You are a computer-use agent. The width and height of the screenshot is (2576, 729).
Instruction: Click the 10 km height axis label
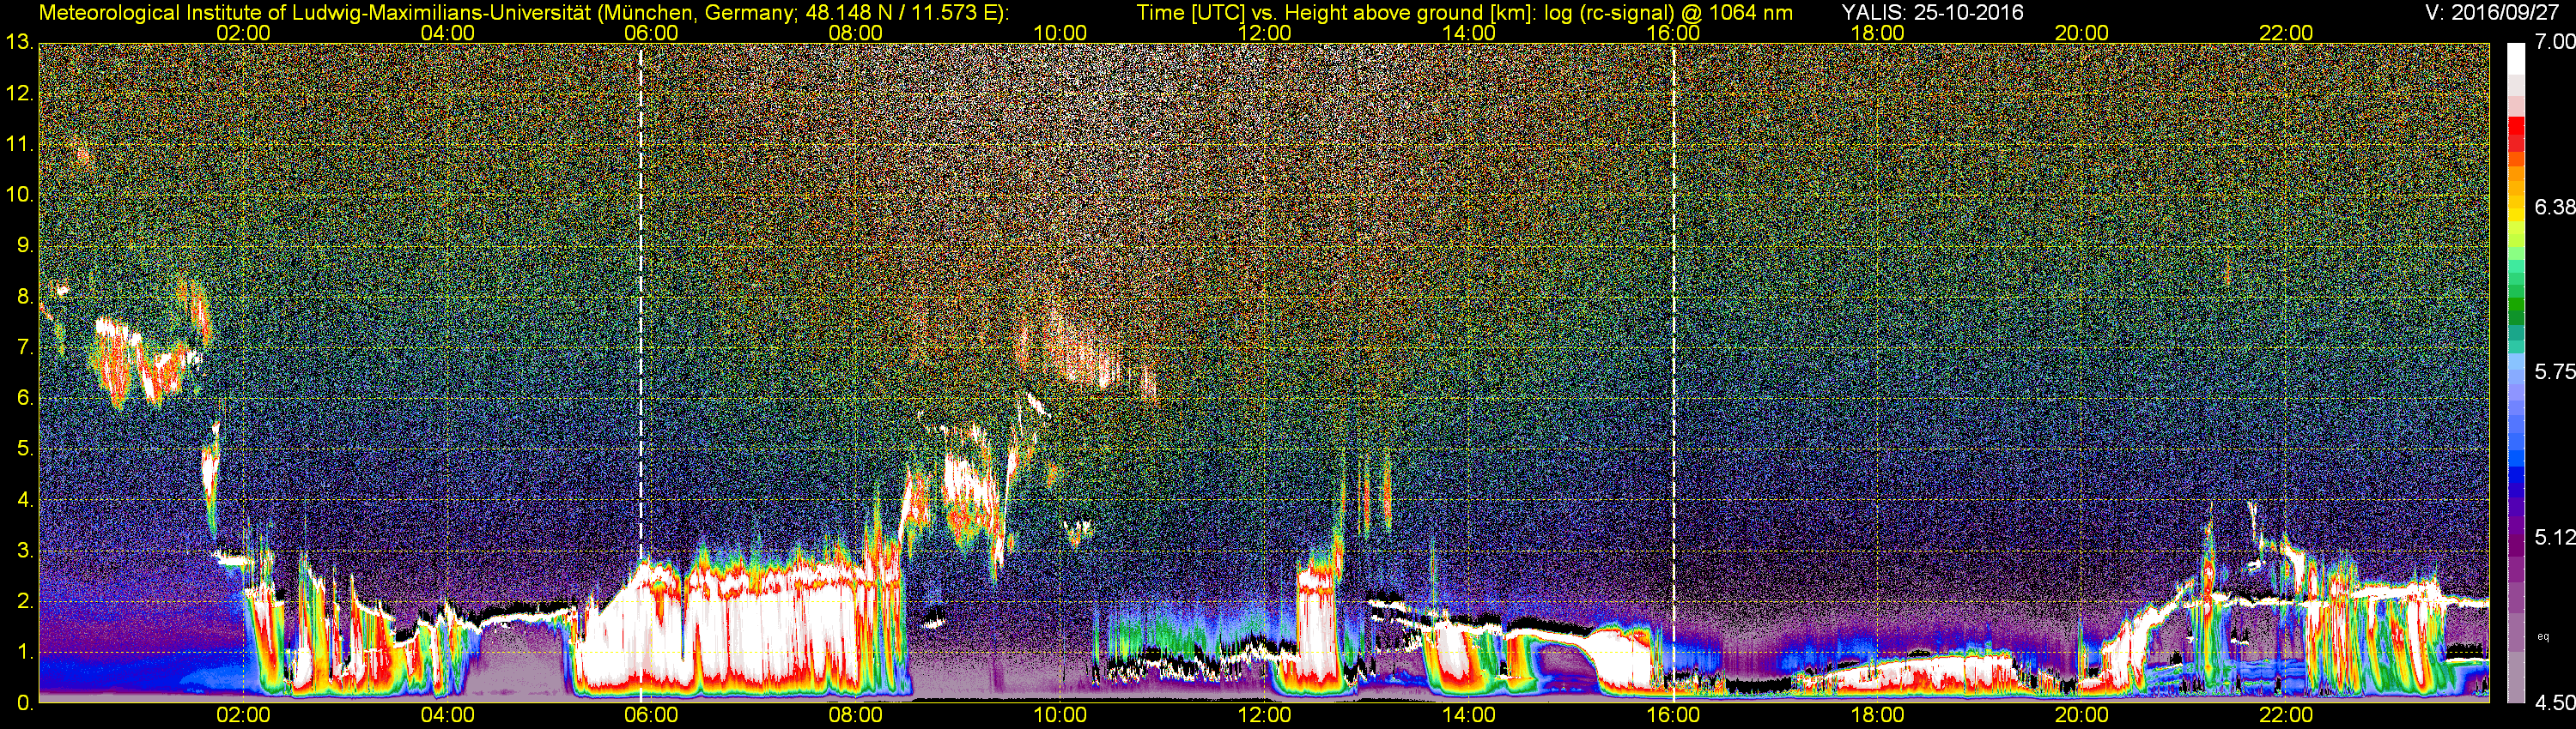tap(19, 195)
